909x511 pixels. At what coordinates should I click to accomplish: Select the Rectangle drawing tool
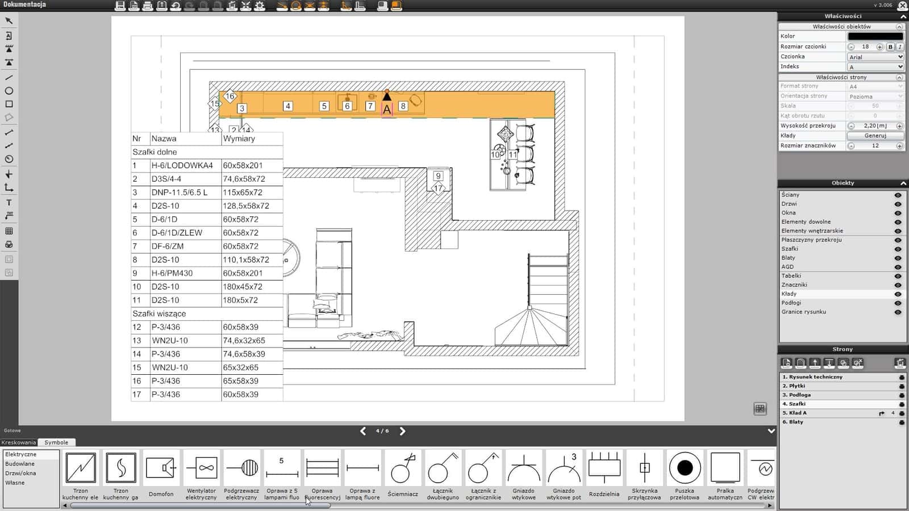tap(9, 104)
